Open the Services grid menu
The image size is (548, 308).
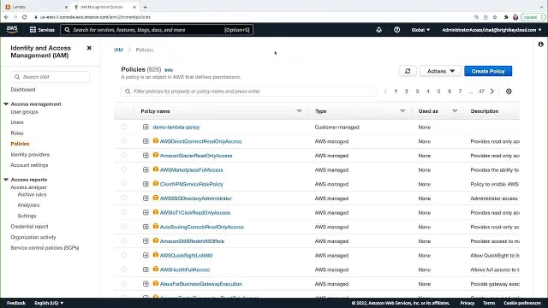pyautogui.click(x=42, y=30)
